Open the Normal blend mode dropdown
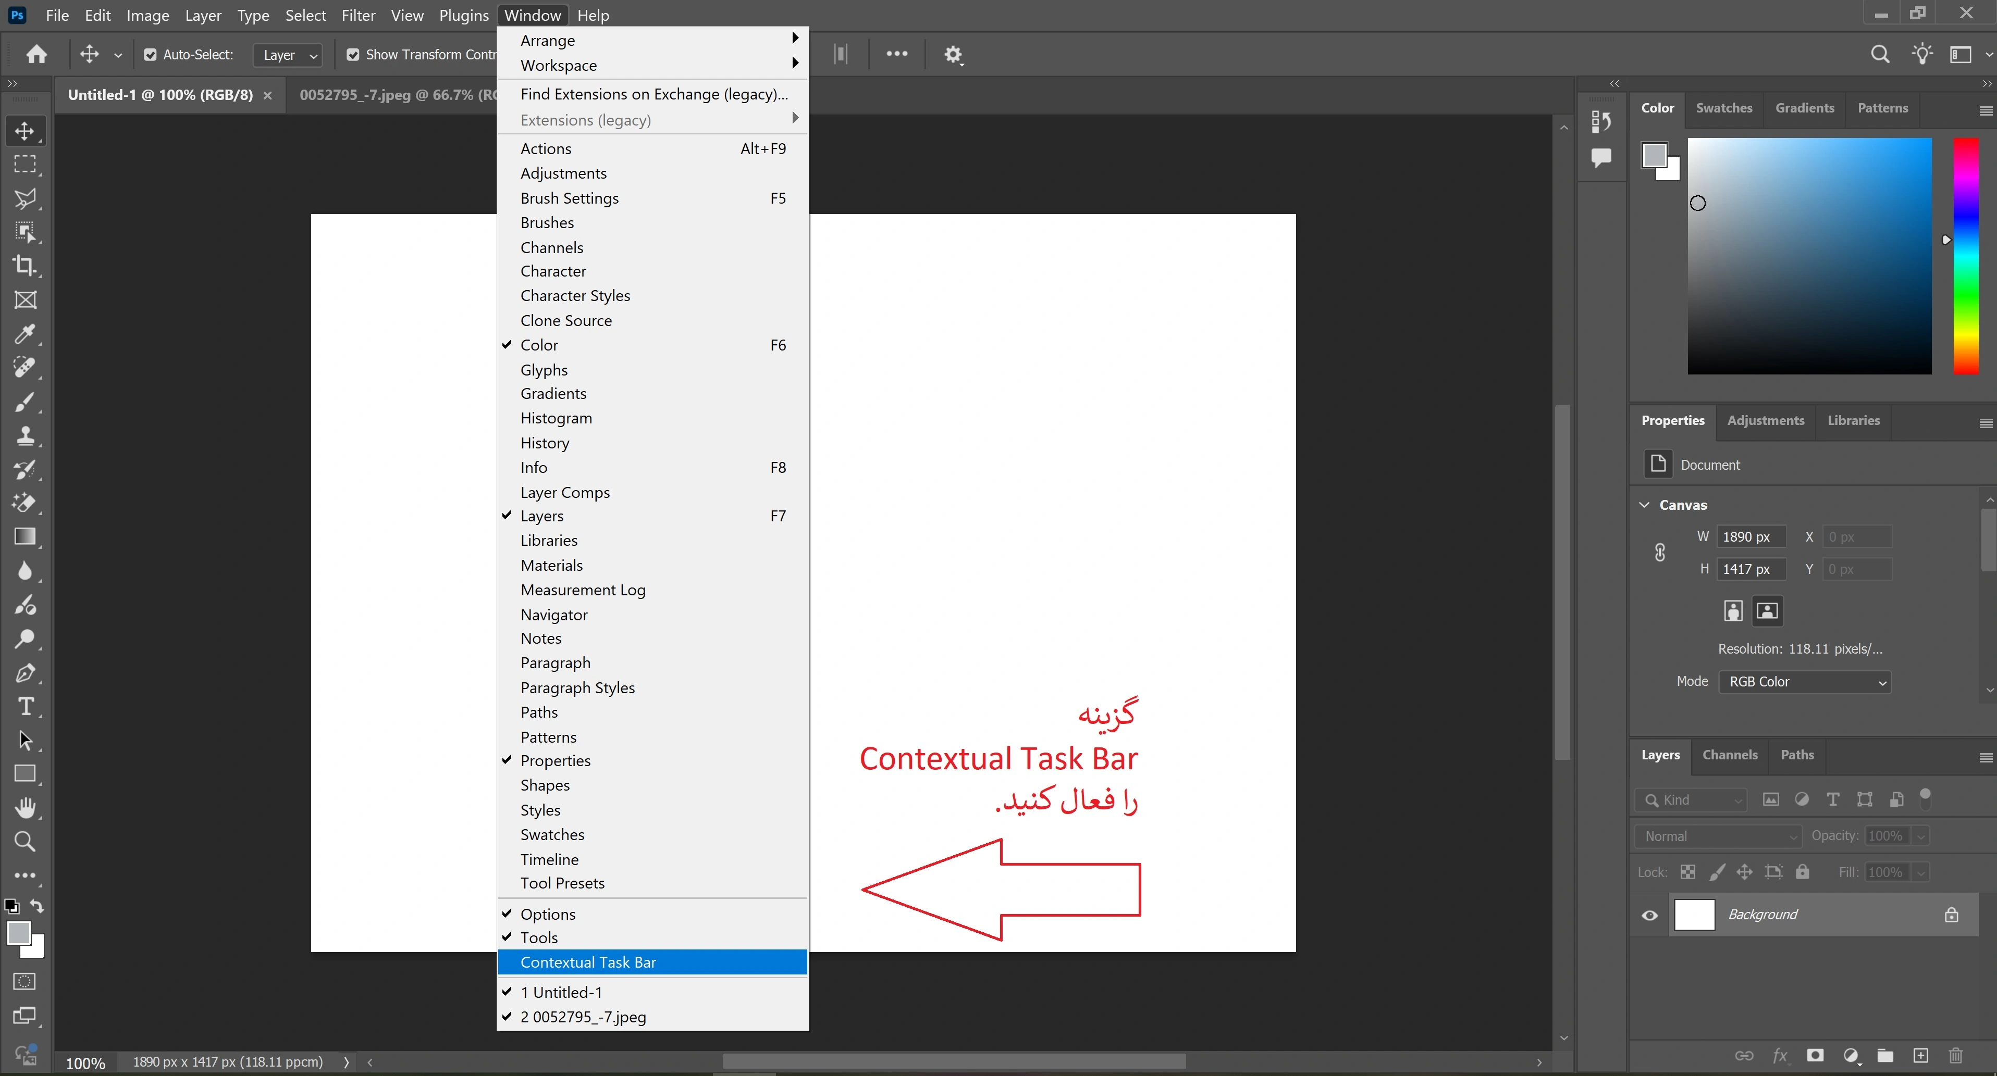The image size is (1997, 1076). (x=1718, y=836)
